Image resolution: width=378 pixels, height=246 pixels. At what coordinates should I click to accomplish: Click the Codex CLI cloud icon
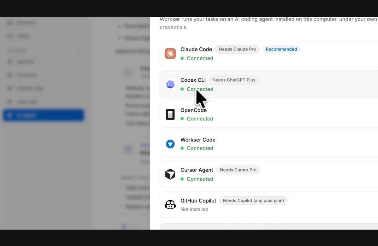(x=170, y=84)
